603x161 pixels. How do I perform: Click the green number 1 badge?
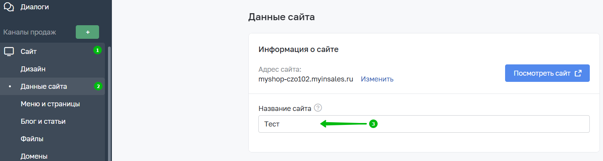[98, 50]
